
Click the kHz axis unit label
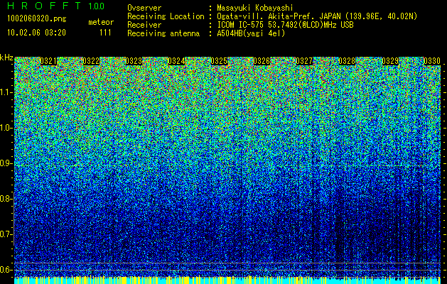(6, 58)
